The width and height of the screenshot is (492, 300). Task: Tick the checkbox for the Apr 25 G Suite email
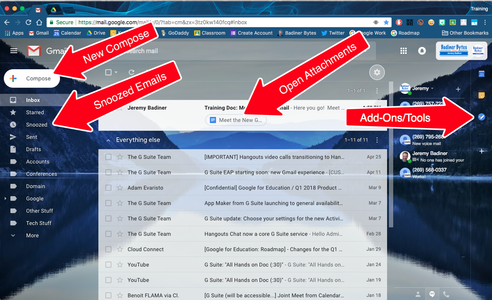[x=108, y=157]
